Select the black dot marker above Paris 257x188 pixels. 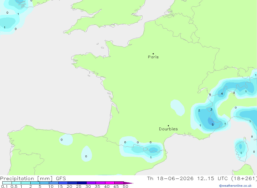pos(153,54)
